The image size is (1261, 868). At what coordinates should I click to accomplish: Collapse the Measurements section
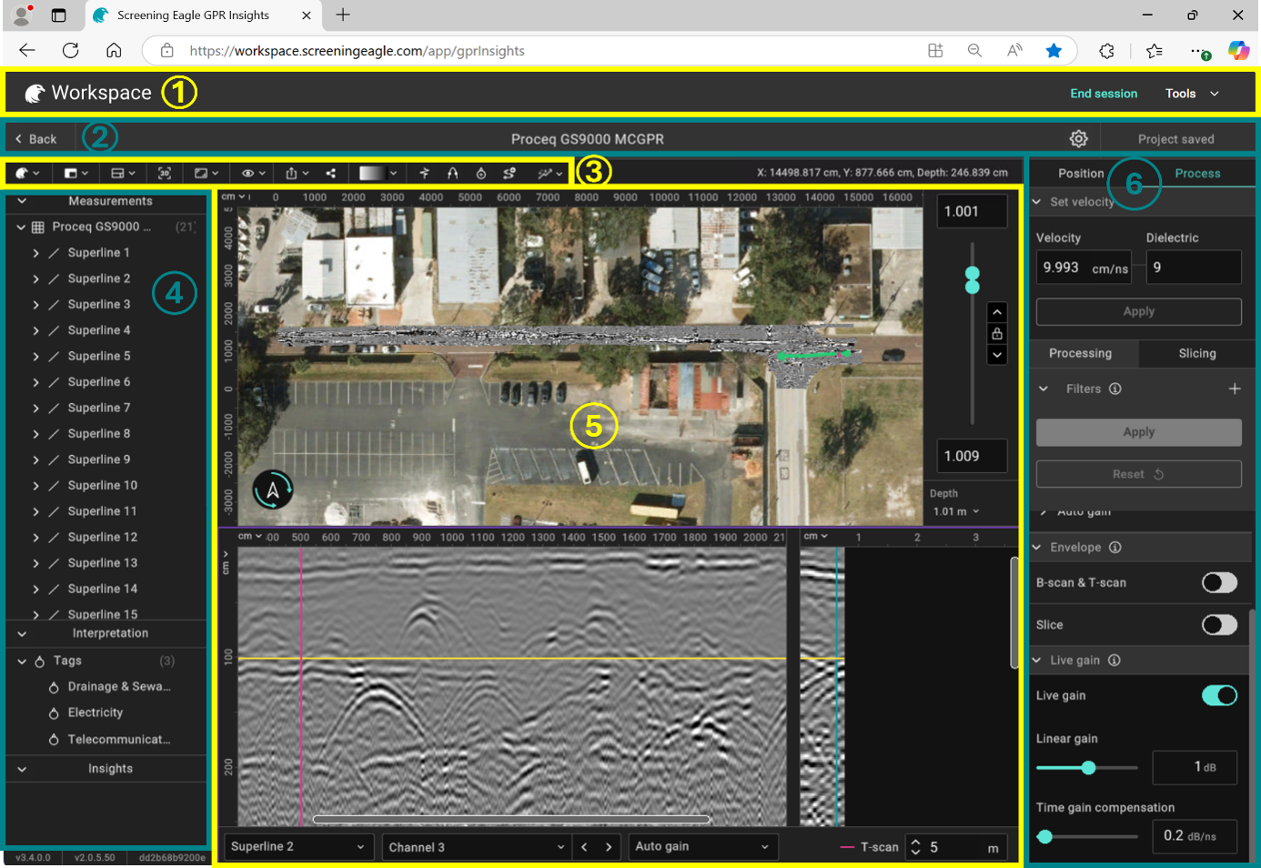[22, 201]
